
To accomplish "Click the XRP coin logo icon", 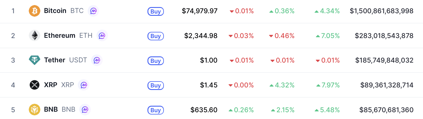I will [35, 85].
